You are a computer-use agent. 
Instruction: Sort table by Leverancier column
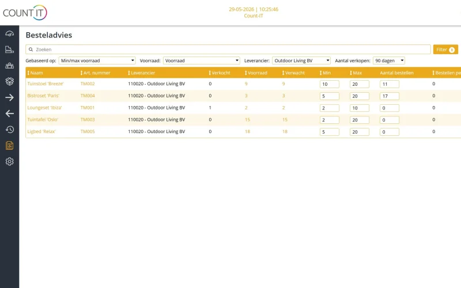(x=141, y=73)
